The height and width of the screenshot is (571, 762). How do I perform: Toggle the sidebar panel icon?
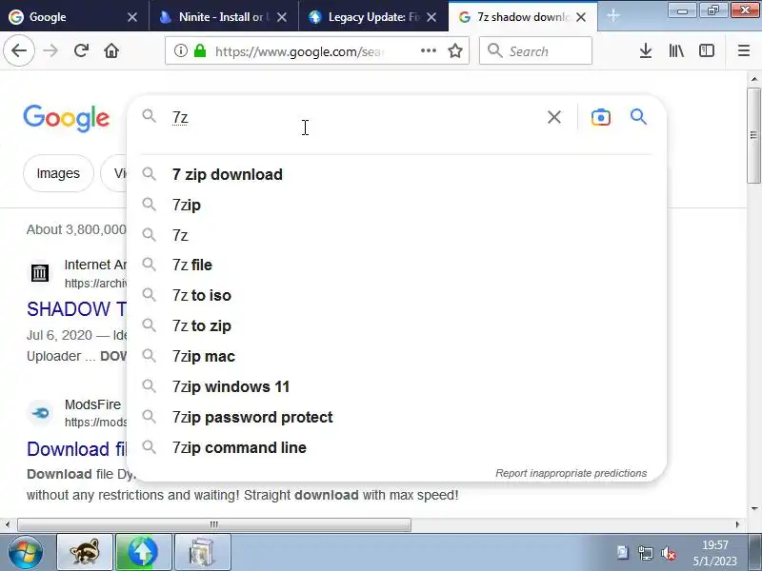coord(706,50)
